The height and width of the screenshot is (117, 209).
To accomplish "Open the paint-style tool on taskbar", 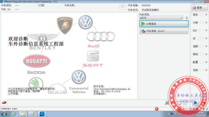I will click(33, 114).
